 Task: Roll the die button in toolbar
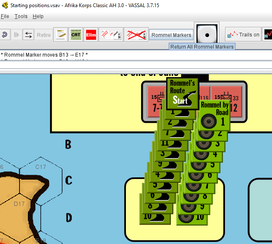(207, 34)
